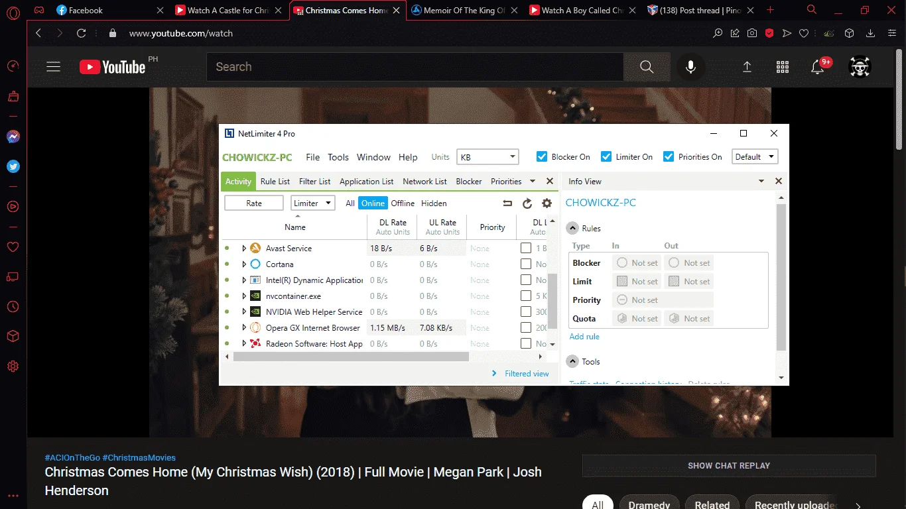Collapse the Tools section in Info View
Viewport: 906px width, 509px height.
[572, 361]
